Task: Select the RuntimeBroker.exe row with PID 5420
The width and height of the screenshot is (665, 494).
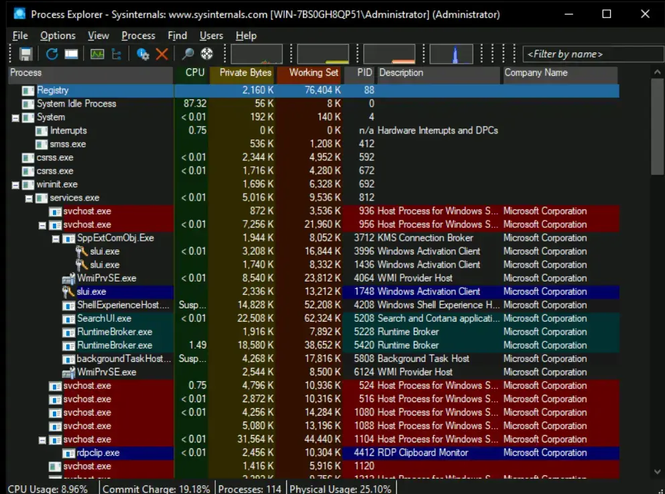Action: (x=314, y=346)
